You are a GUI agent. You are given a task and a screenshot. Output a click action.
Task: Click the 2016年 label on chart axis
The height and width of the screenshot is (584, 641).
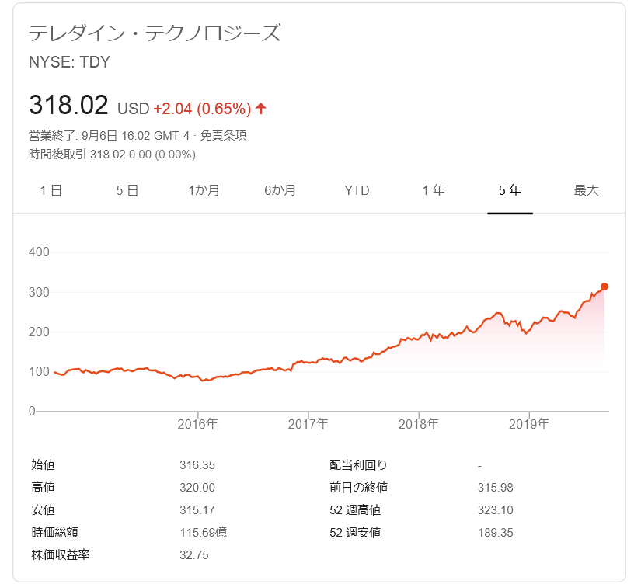pyautogui.click(x=198, y=424)
